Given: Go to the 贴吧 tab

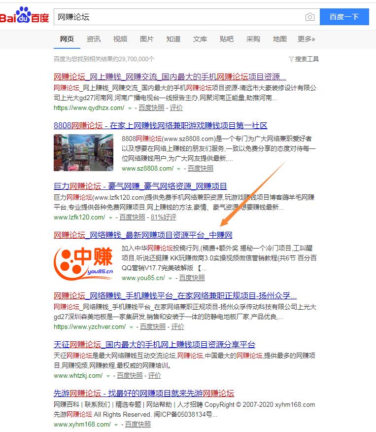Looking at the screenshot, I should tap(227, 39).
